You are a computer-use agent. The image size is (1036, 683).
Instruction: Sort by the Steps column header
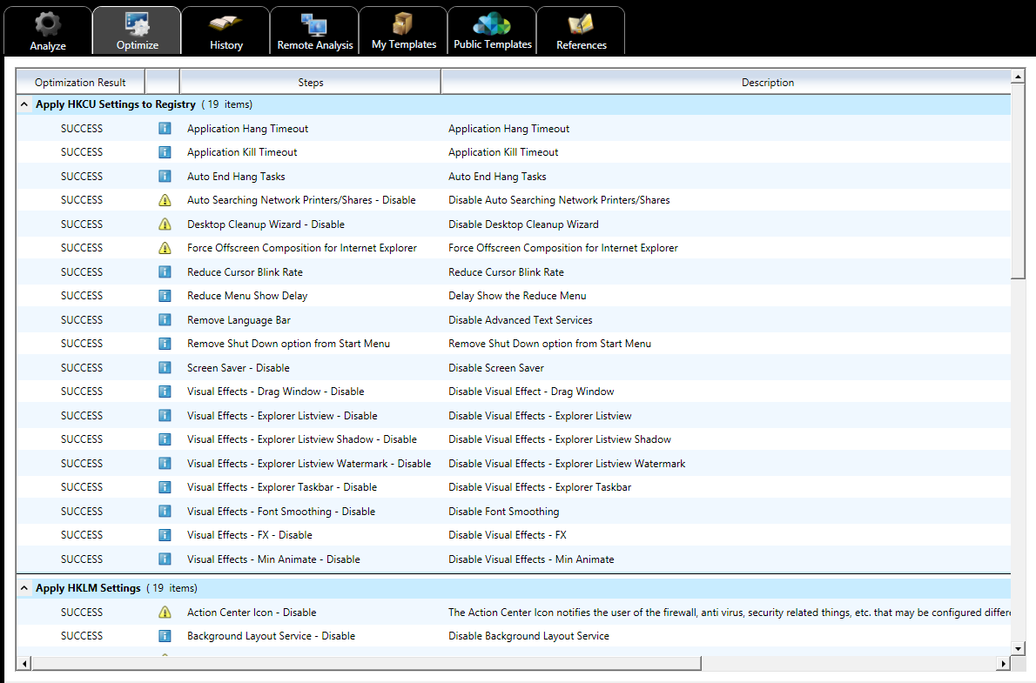(x=311, y=83)
